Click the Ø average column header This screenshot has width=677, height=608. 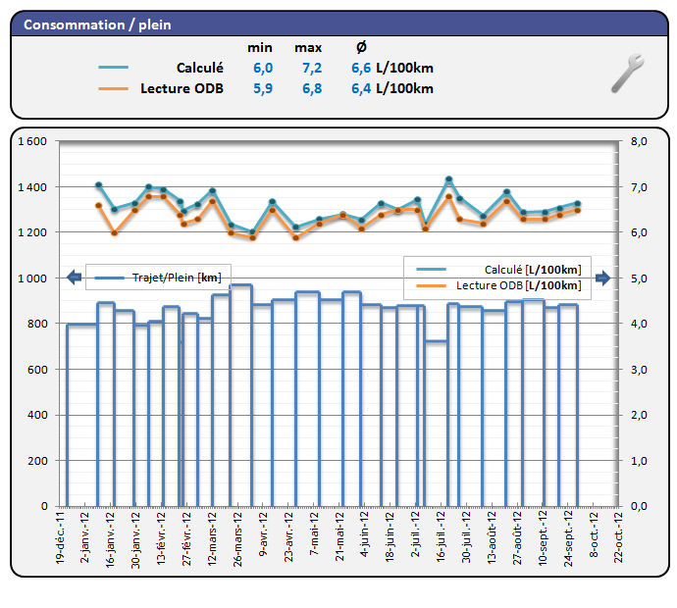(360, 48)
